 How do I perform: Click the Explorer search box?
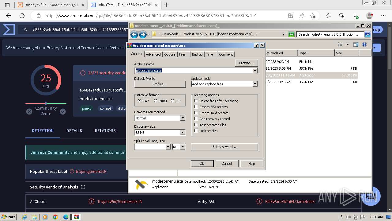[x=330, y=34]
